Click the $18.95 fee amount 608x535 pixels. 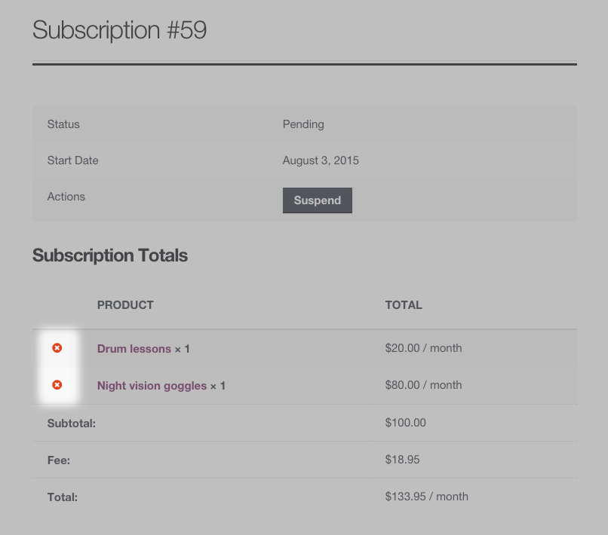(402, 460)
